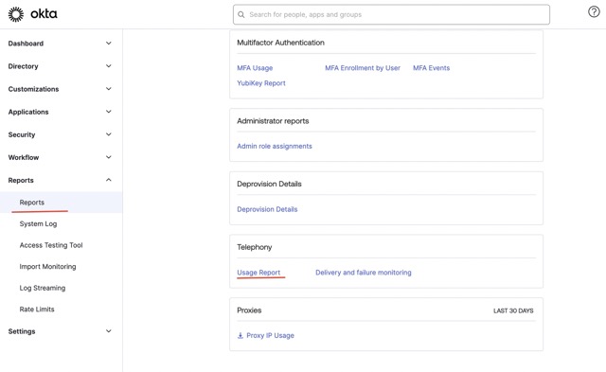The height and width of the screenshot is (372, 606).
Task: Open Settings in the sidebar
Action: click(22, 331)
